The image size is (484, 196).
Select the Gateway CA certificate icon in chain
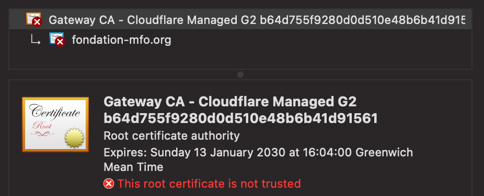click(x=33, y=19)
